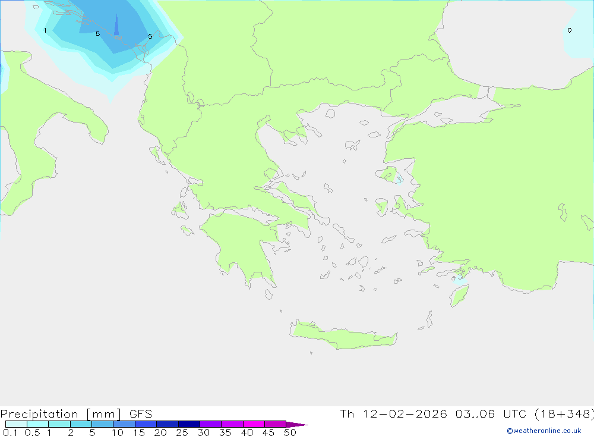Click the 1 mm legend color swatch
Screen dimensions: 594x436
(59, 424)
